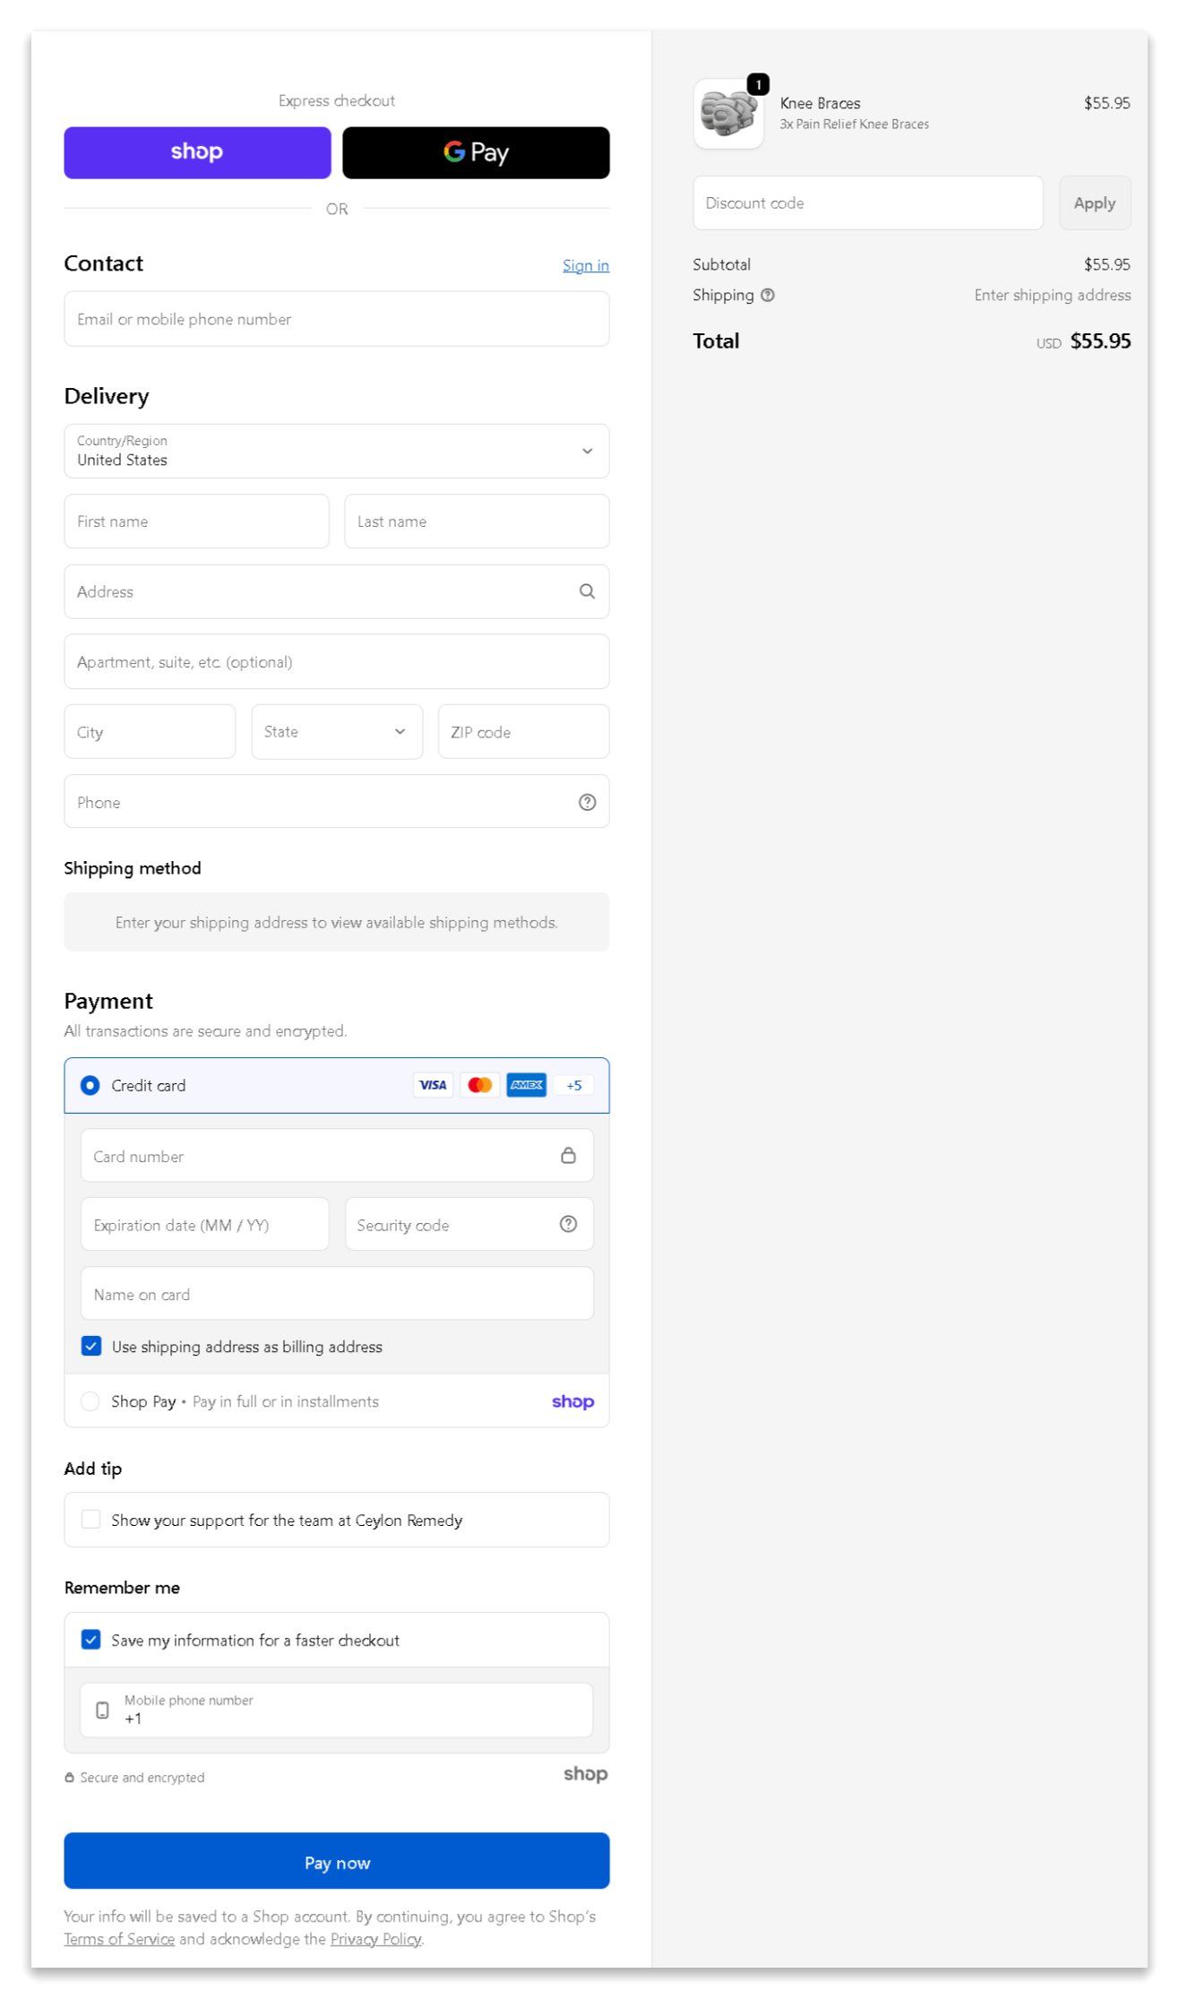This screenshot has height=1999, width=1179.
Task: Click the quantity badge on Knee Braces image
Action: click(758, 84)
